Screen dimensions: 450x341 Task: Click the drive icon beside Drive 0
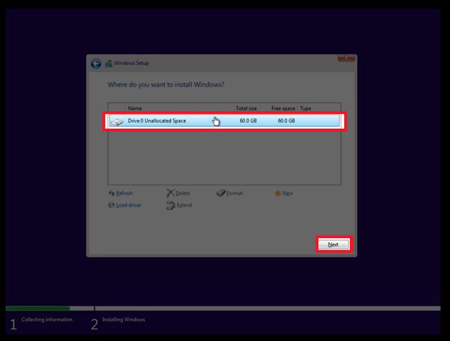tap(117, 122)
